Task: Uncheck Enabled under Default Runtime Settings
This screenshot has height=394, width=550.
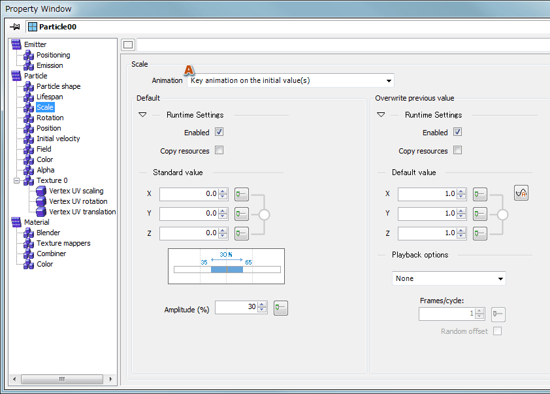Action: (219, 132)
